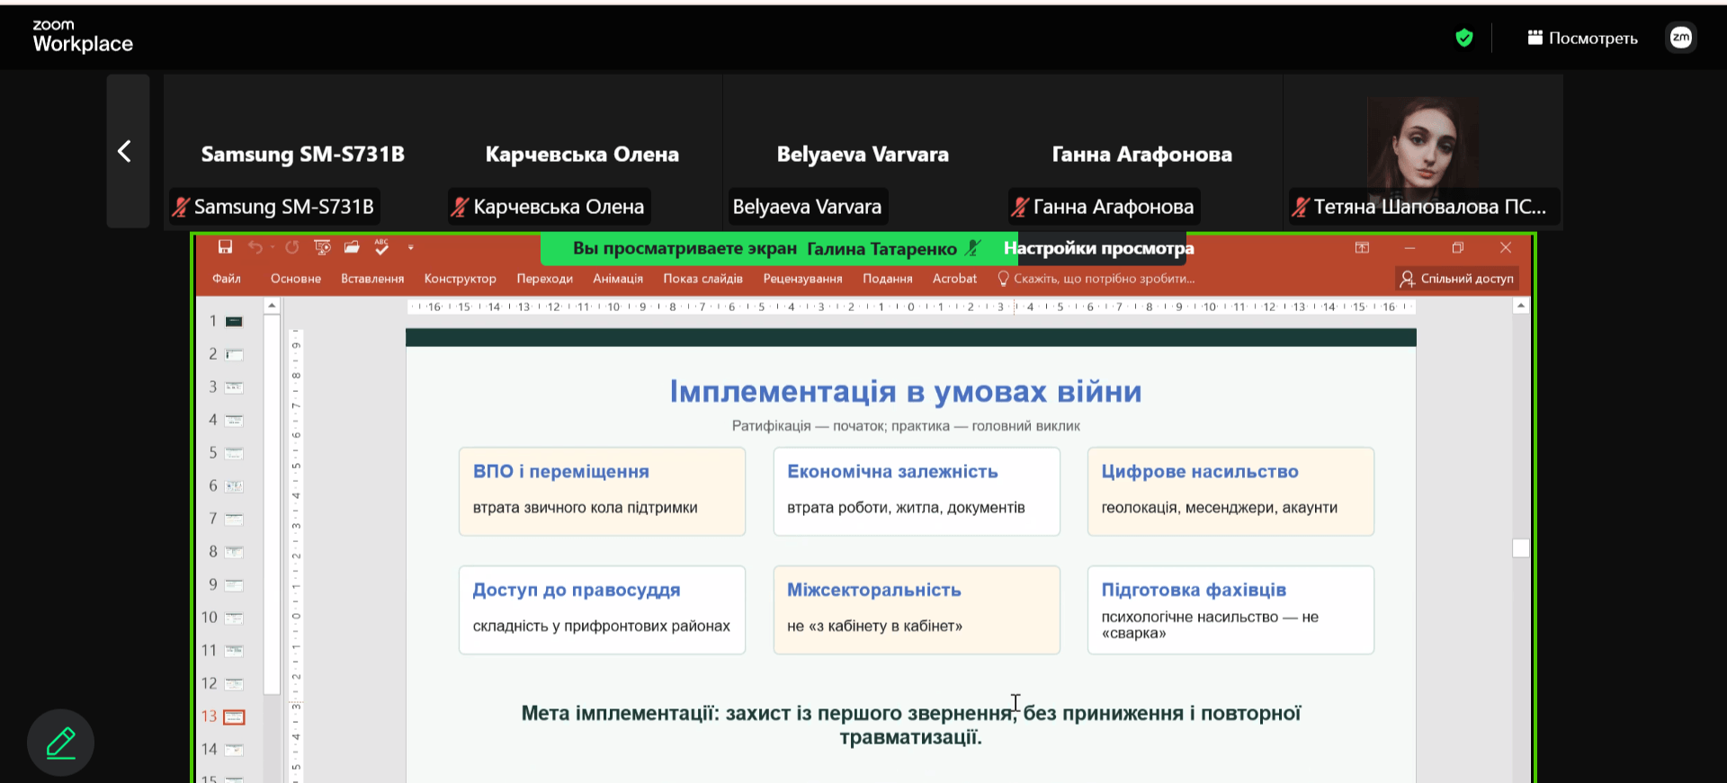The height and width of the screenshot is (783, 1727).
Task: Switch to the Acrobat tab
Action: (x=954, y=279)
